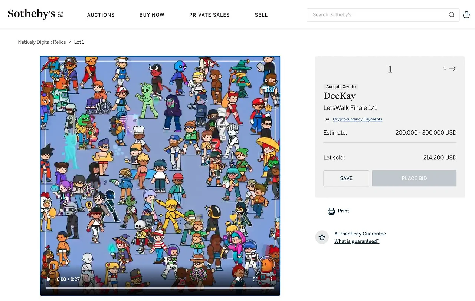Click the PLACE BID button

[414, 178]
